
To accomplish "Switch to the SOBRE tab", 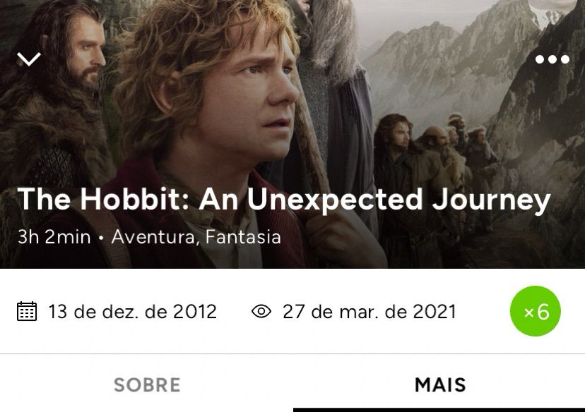I will [x=147, y=384].
